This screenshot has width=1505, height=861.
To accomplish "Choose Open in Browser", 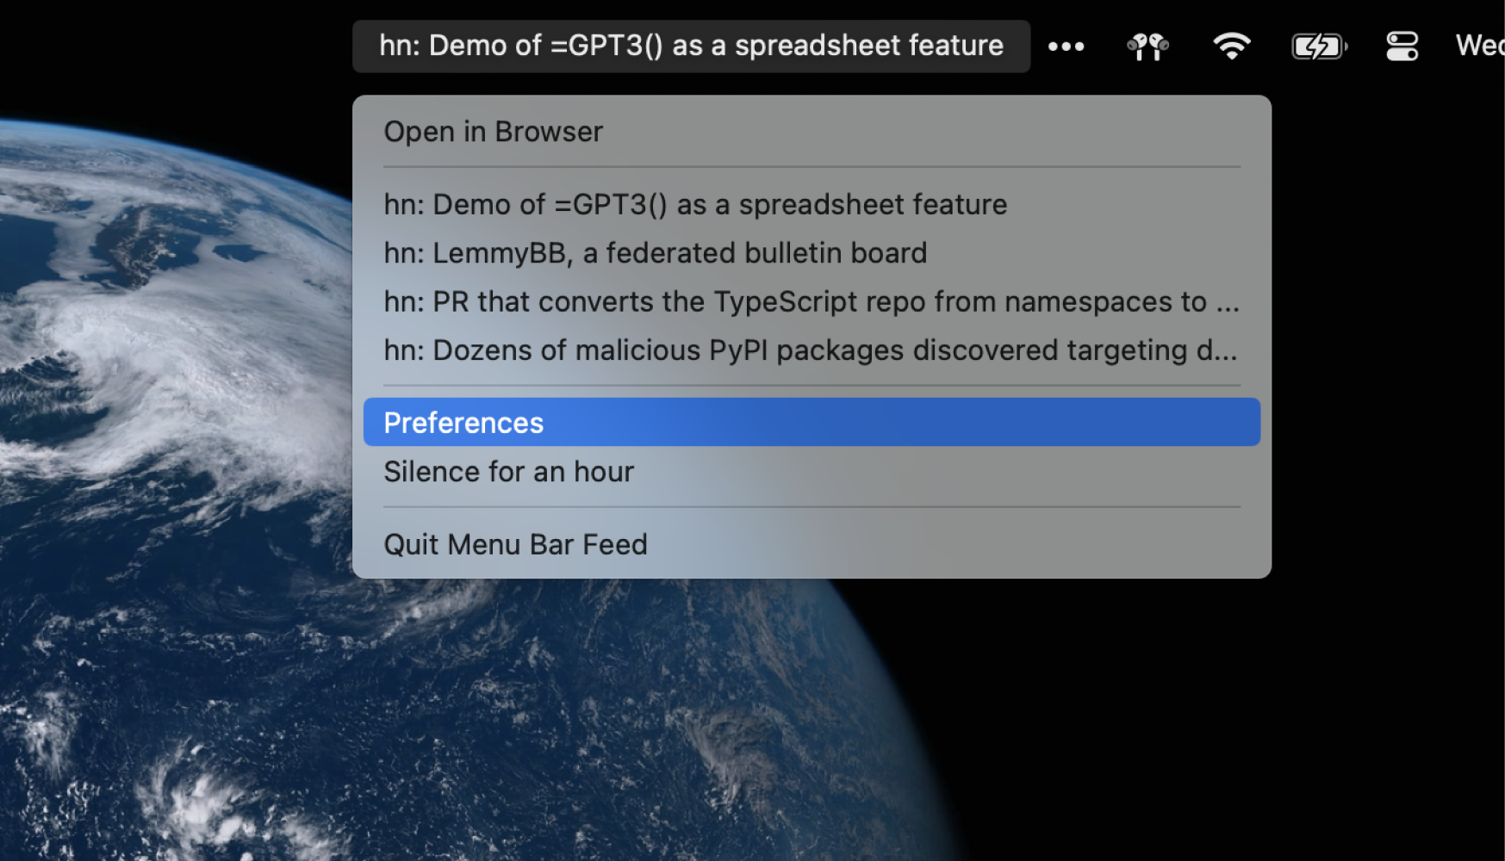I will pos(493,132).
